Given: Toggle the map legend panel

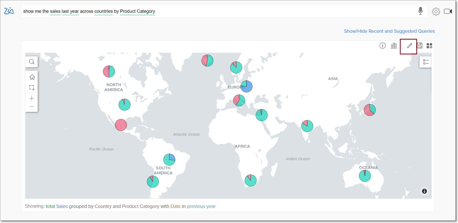Looking at the screenshot, I should point(426,62).
